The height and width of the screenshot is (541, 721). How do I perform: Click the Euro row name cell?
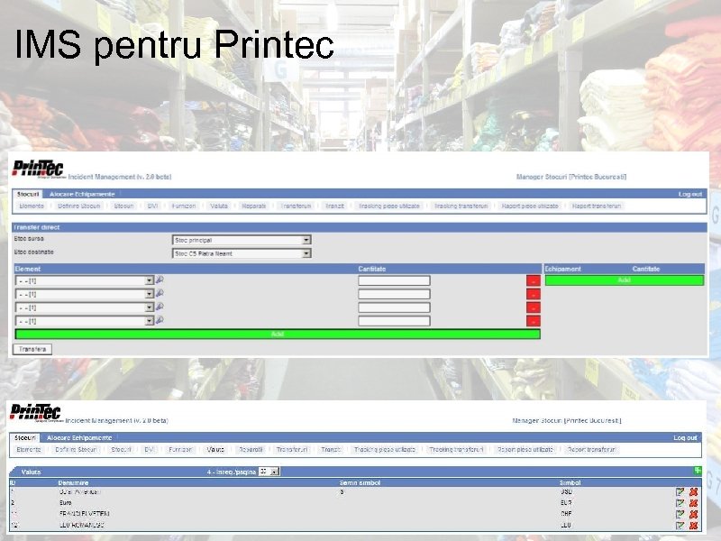65,503
